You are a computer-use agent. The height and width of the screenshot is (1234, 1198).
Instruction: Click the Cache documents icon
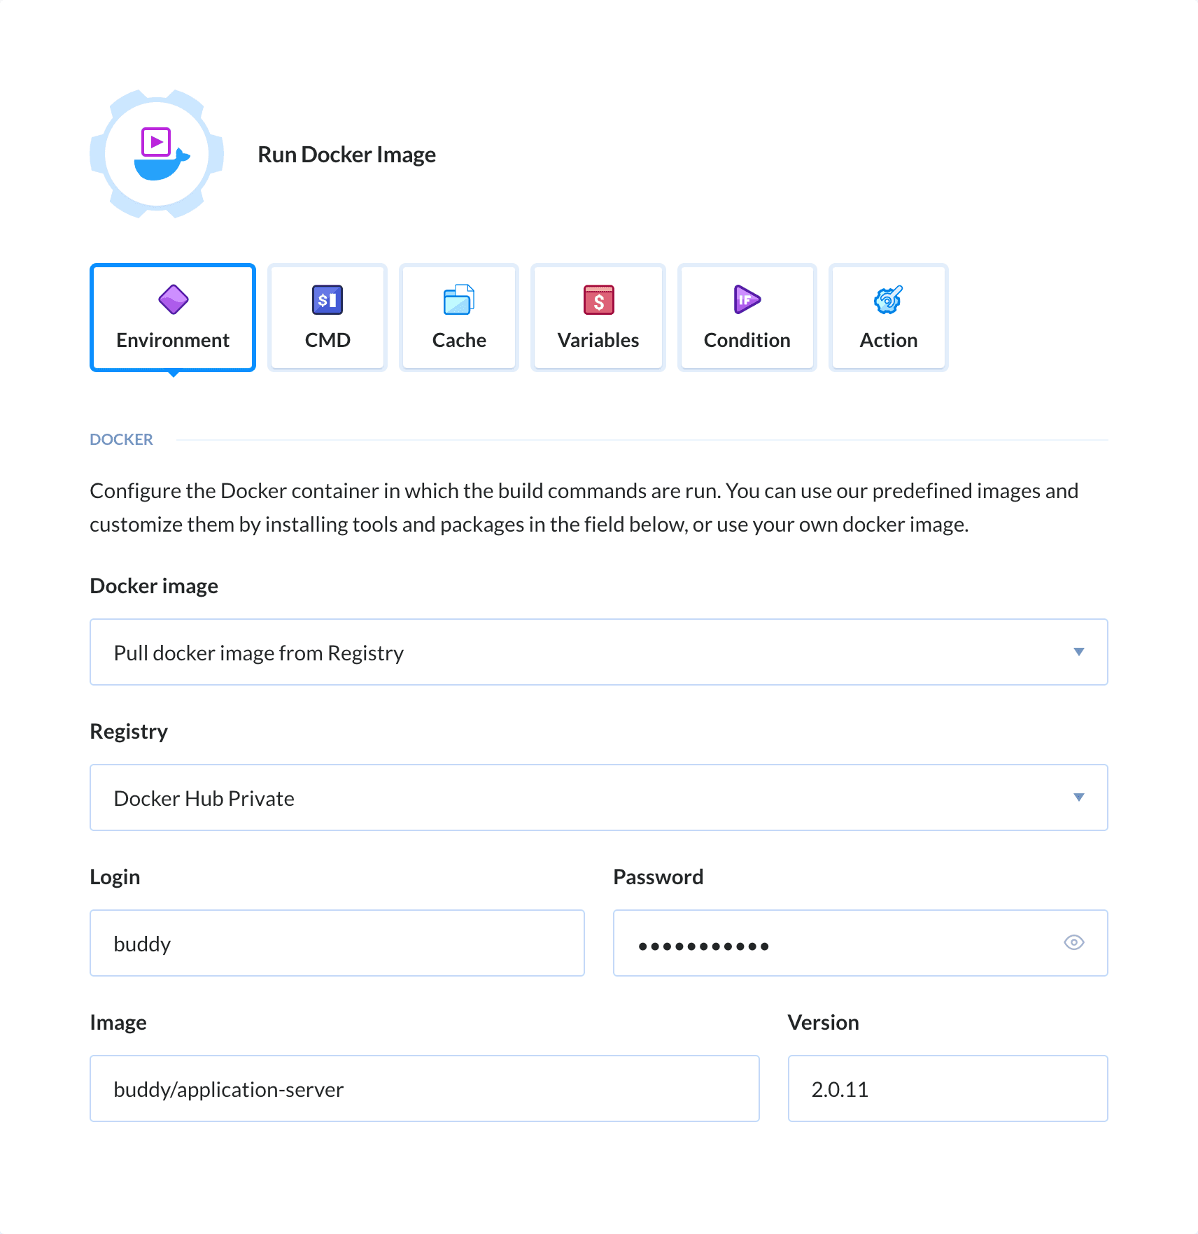point(458,300)
